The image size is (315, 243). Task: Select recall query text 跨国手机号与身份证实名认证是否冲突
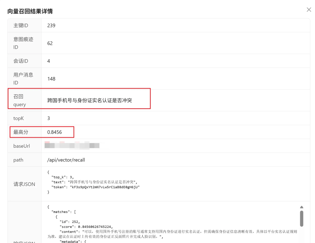coord(90,100)
